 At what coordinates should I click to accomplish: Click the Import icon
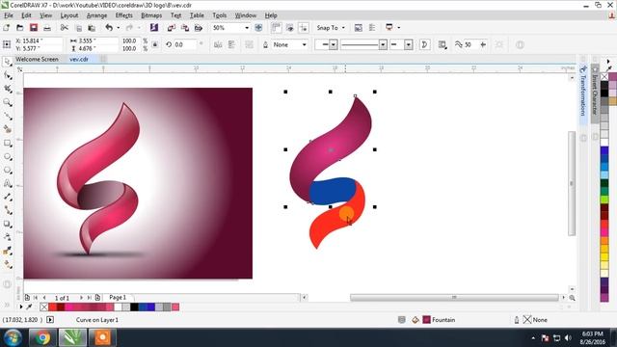pos(172,28)
